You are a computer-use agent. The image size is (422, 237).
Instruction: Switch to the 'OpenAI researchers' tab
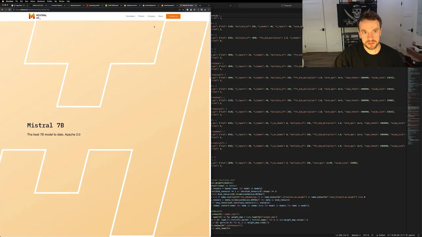(x=75, y=5)
